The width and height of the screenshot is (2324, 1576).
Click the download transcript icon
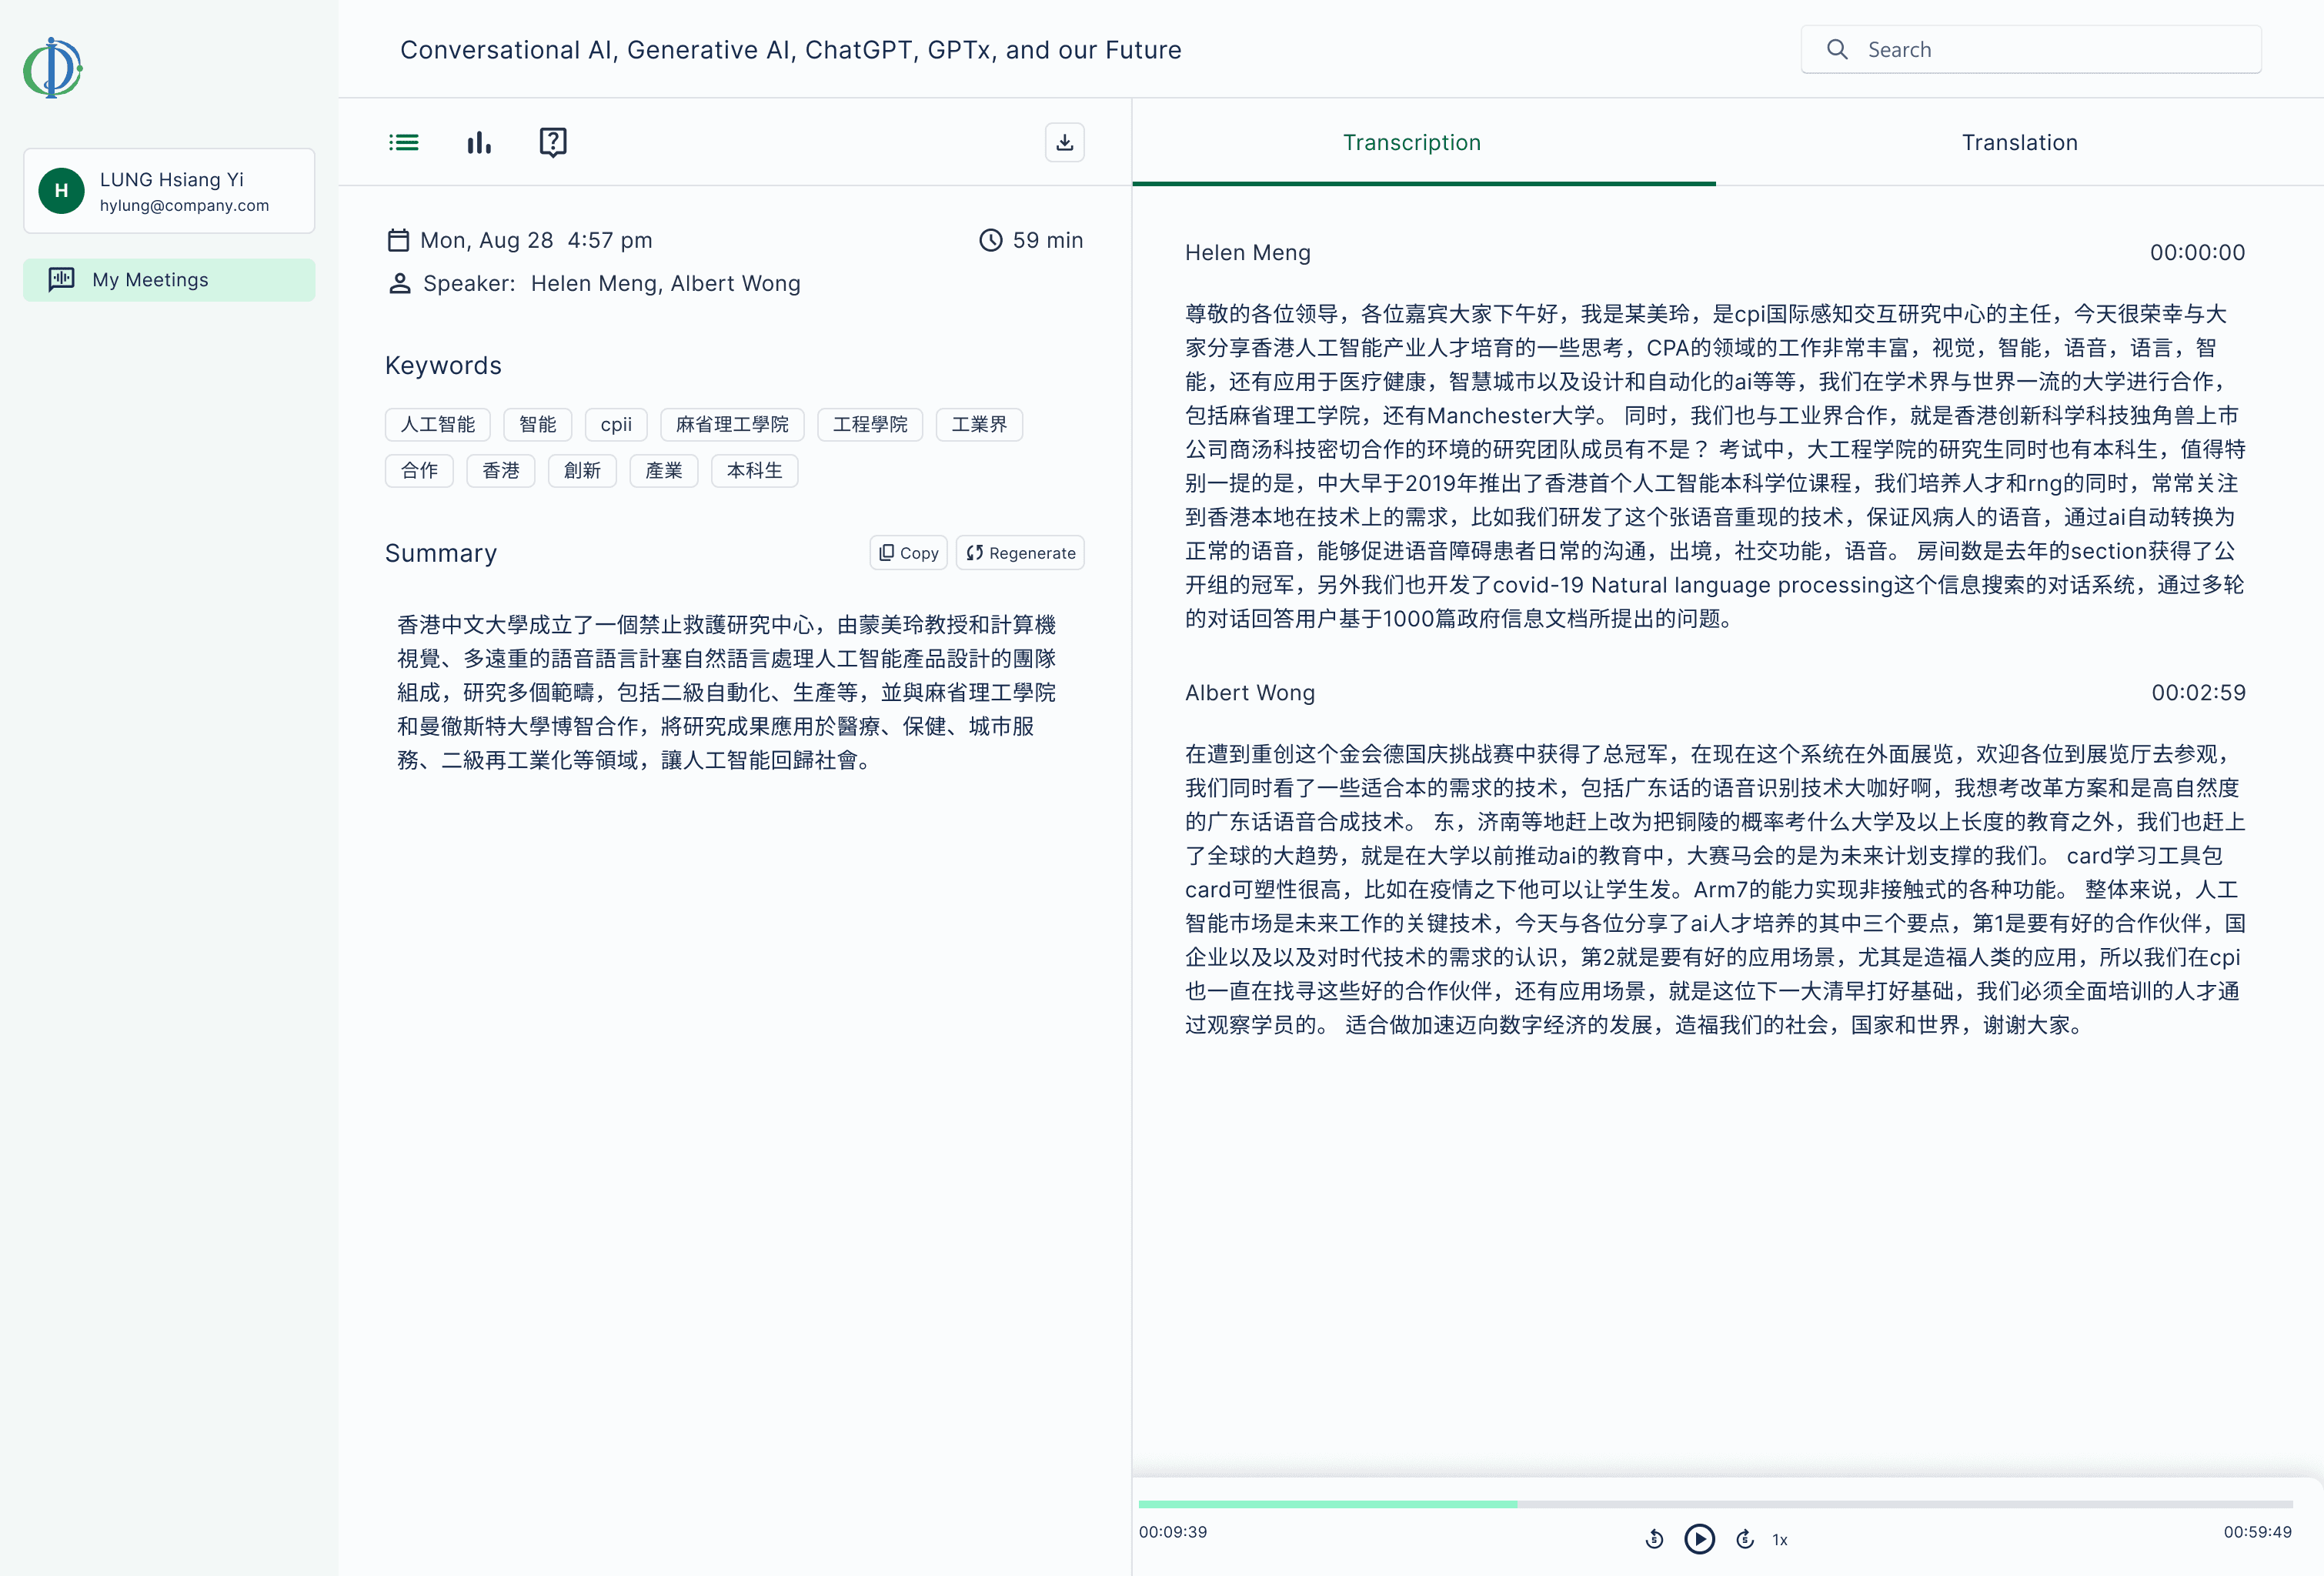pyautogui.click(x=1064, y=142)
